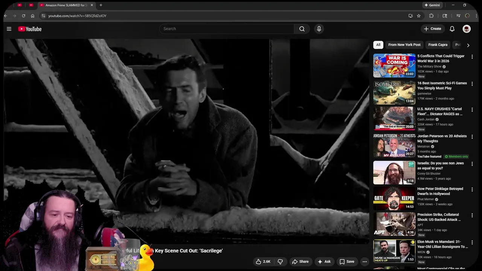Click the Ask button below video
Image resolution: width=482 pixels, height=271 pixels.
(x=324, y=262)
